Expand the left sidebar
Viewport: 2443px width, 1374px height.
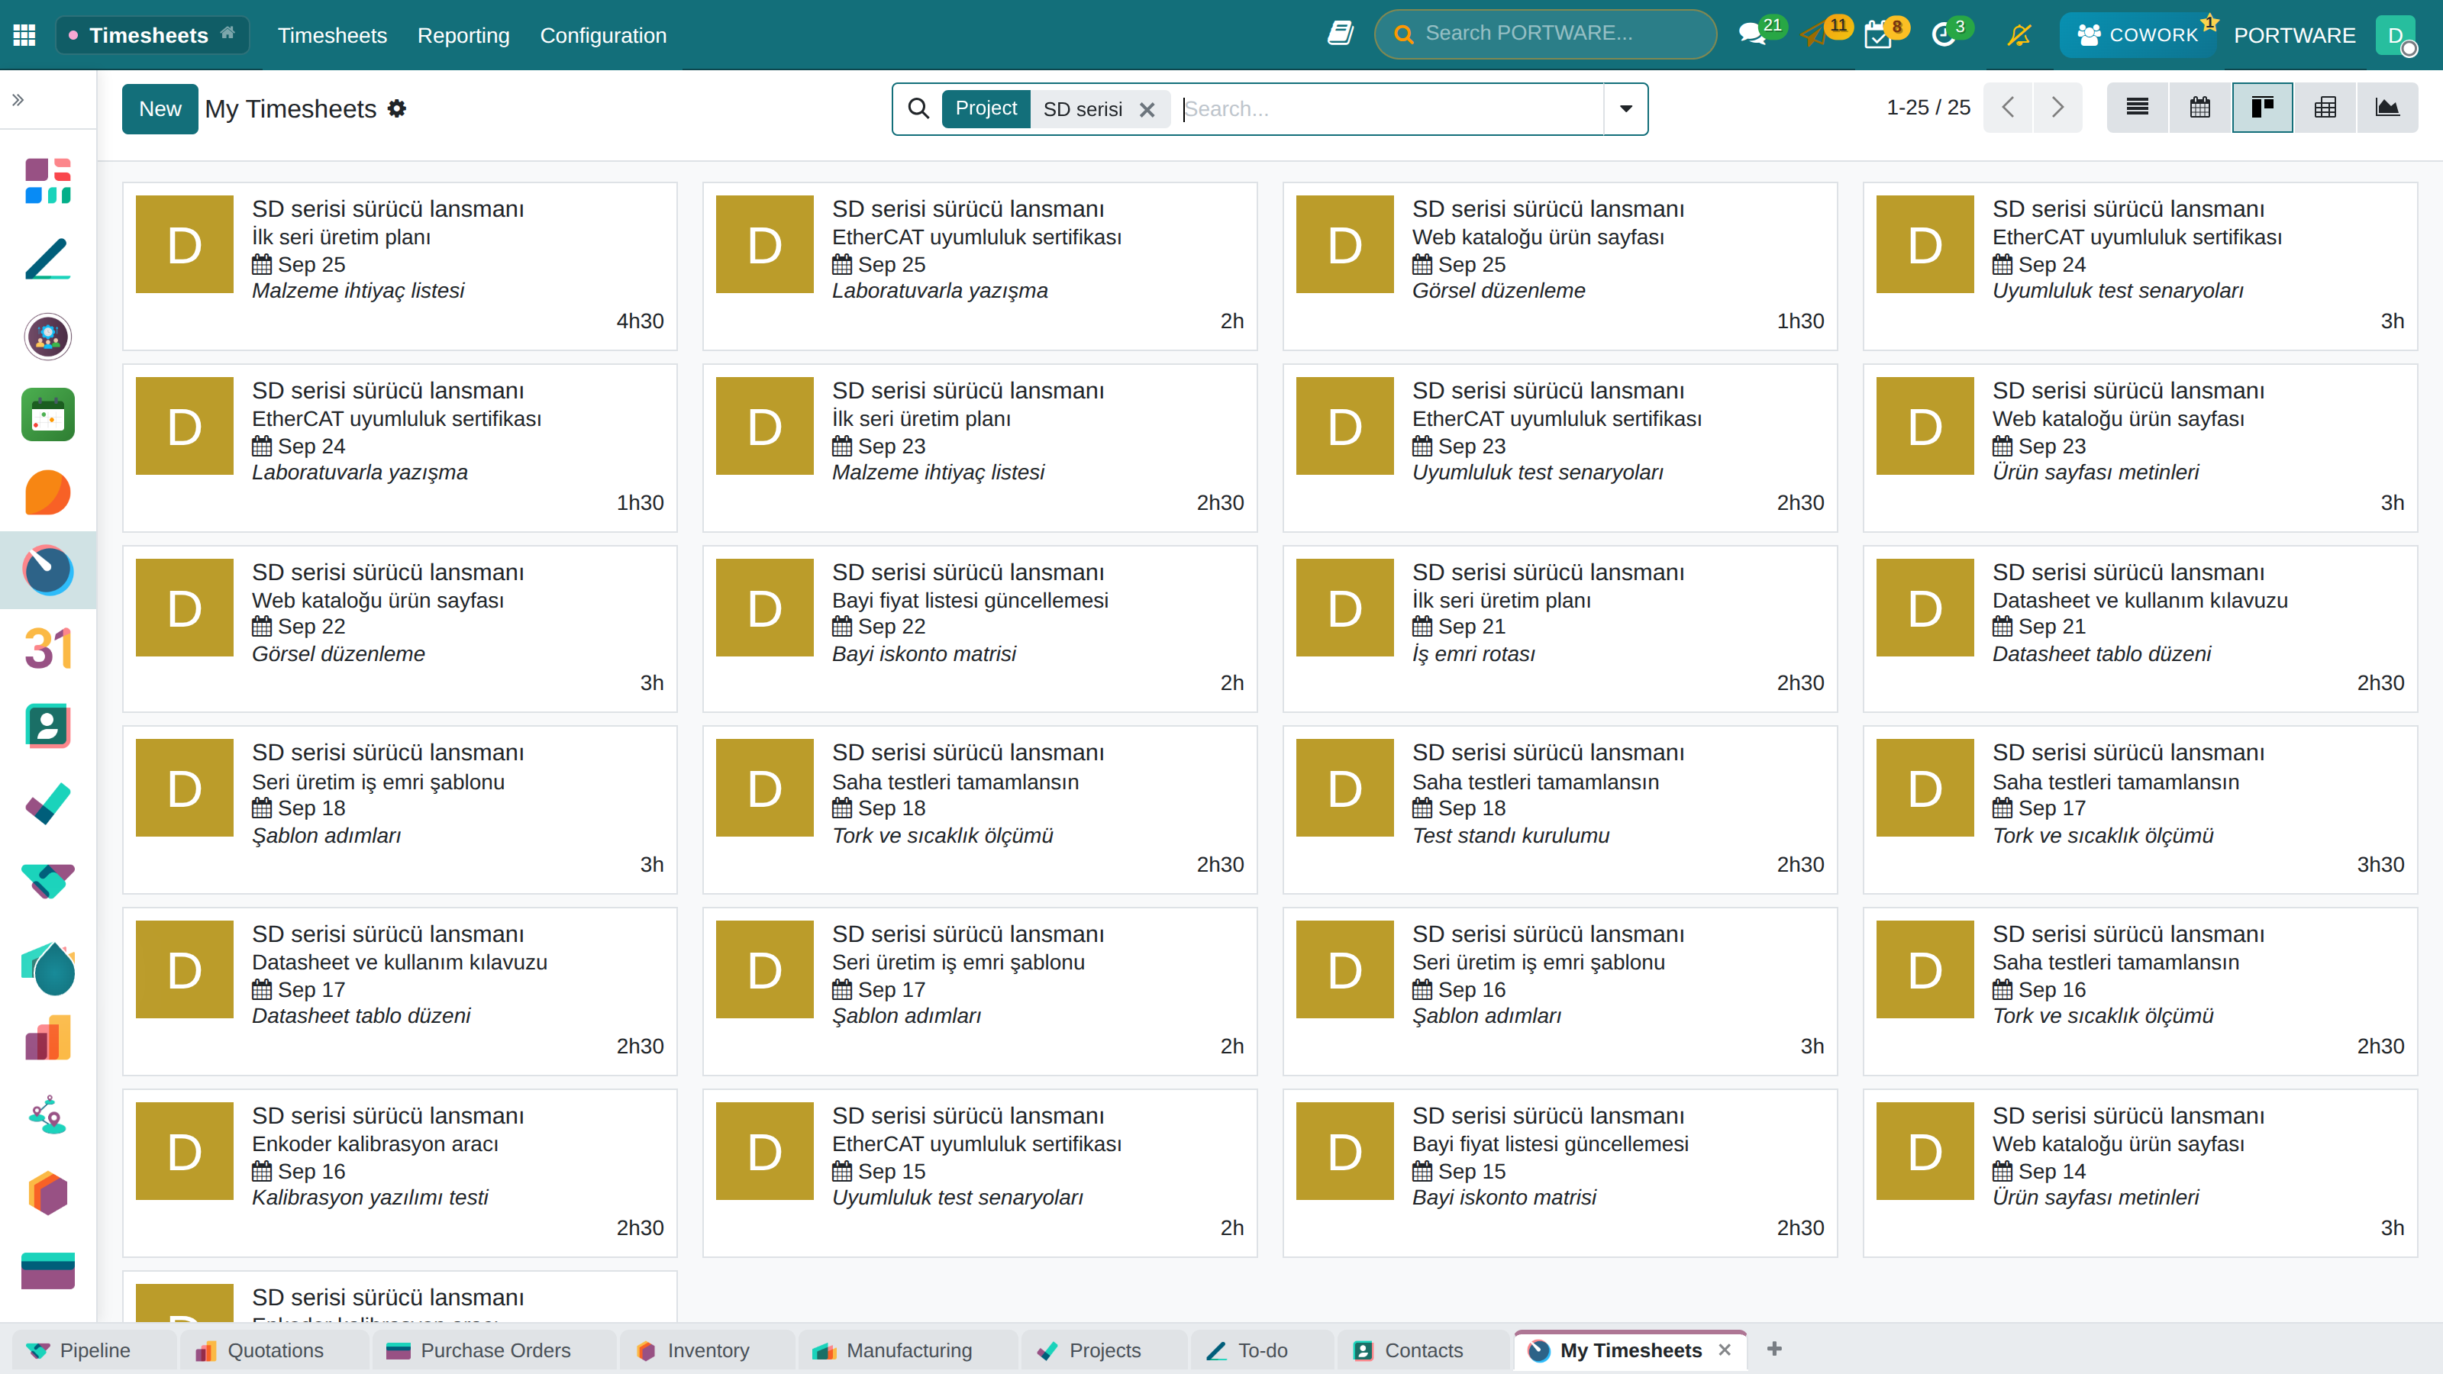[17, 99]
